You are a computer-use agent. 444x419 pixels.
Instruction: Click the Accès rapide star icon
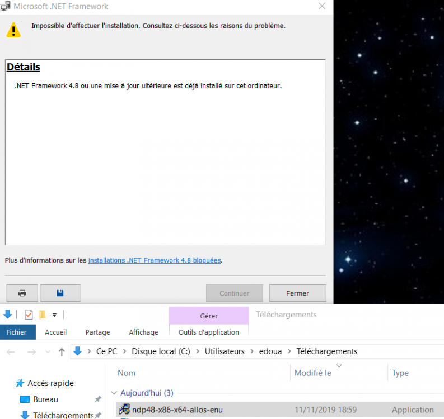(x=20, y=383)
